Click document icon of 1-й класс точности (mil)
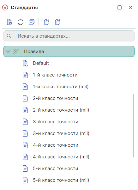The image size is (138, 190). click(x=25, y=87)
